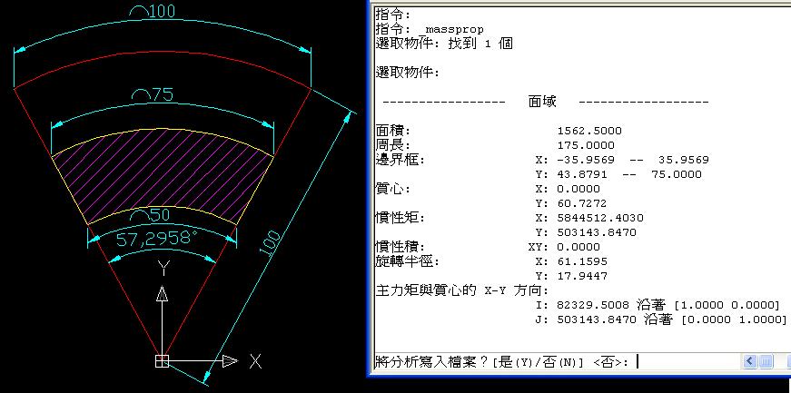The height and width of the screenshot is (393, 791).
Task: Select the UCS origin icon in drawing
Action: [162, 360]
